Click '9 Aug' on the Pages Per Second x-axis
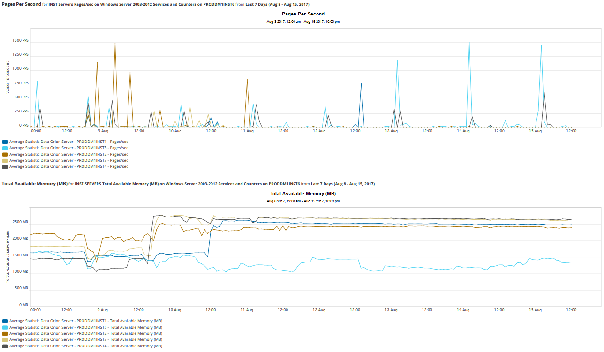This screenshot has height=352, width=604. (x=103, y=131)
